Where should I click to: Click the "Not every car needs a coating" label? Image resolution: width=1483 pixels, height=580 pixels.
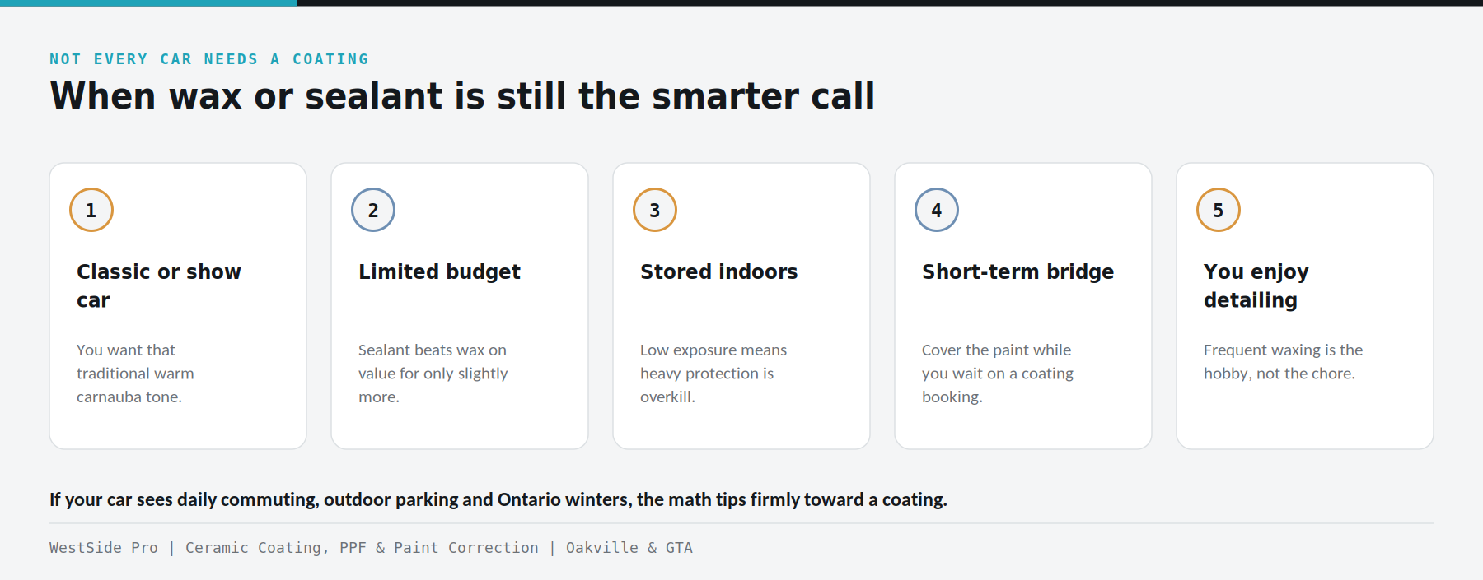pyautogui.click(x=209, y=59)
